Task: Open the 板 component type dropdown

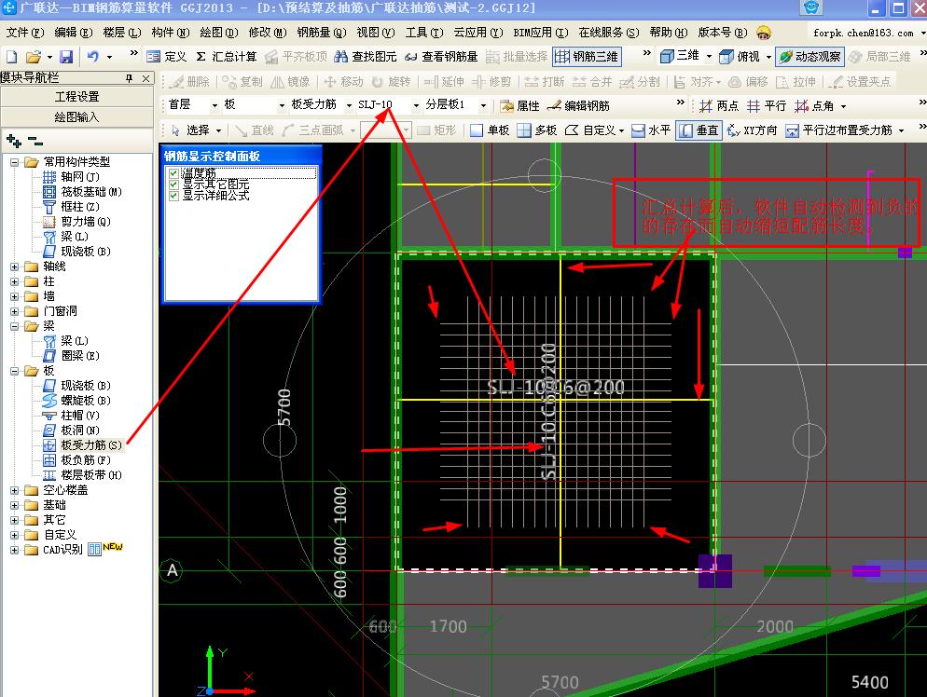Action: (282, 105)
